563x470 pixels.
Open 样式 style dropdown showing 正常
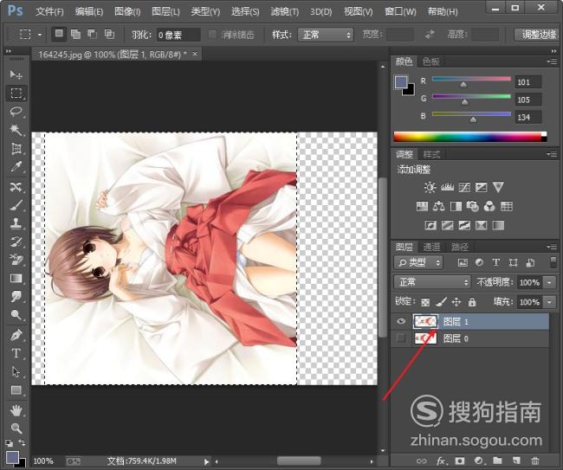click(x=326, y=35)
